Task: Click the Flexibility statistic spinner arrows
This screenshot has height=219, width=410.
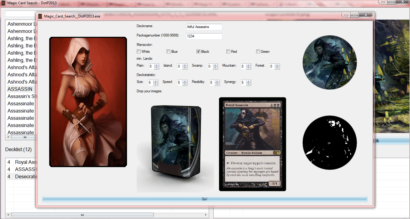Action: [x=217, y=83]
